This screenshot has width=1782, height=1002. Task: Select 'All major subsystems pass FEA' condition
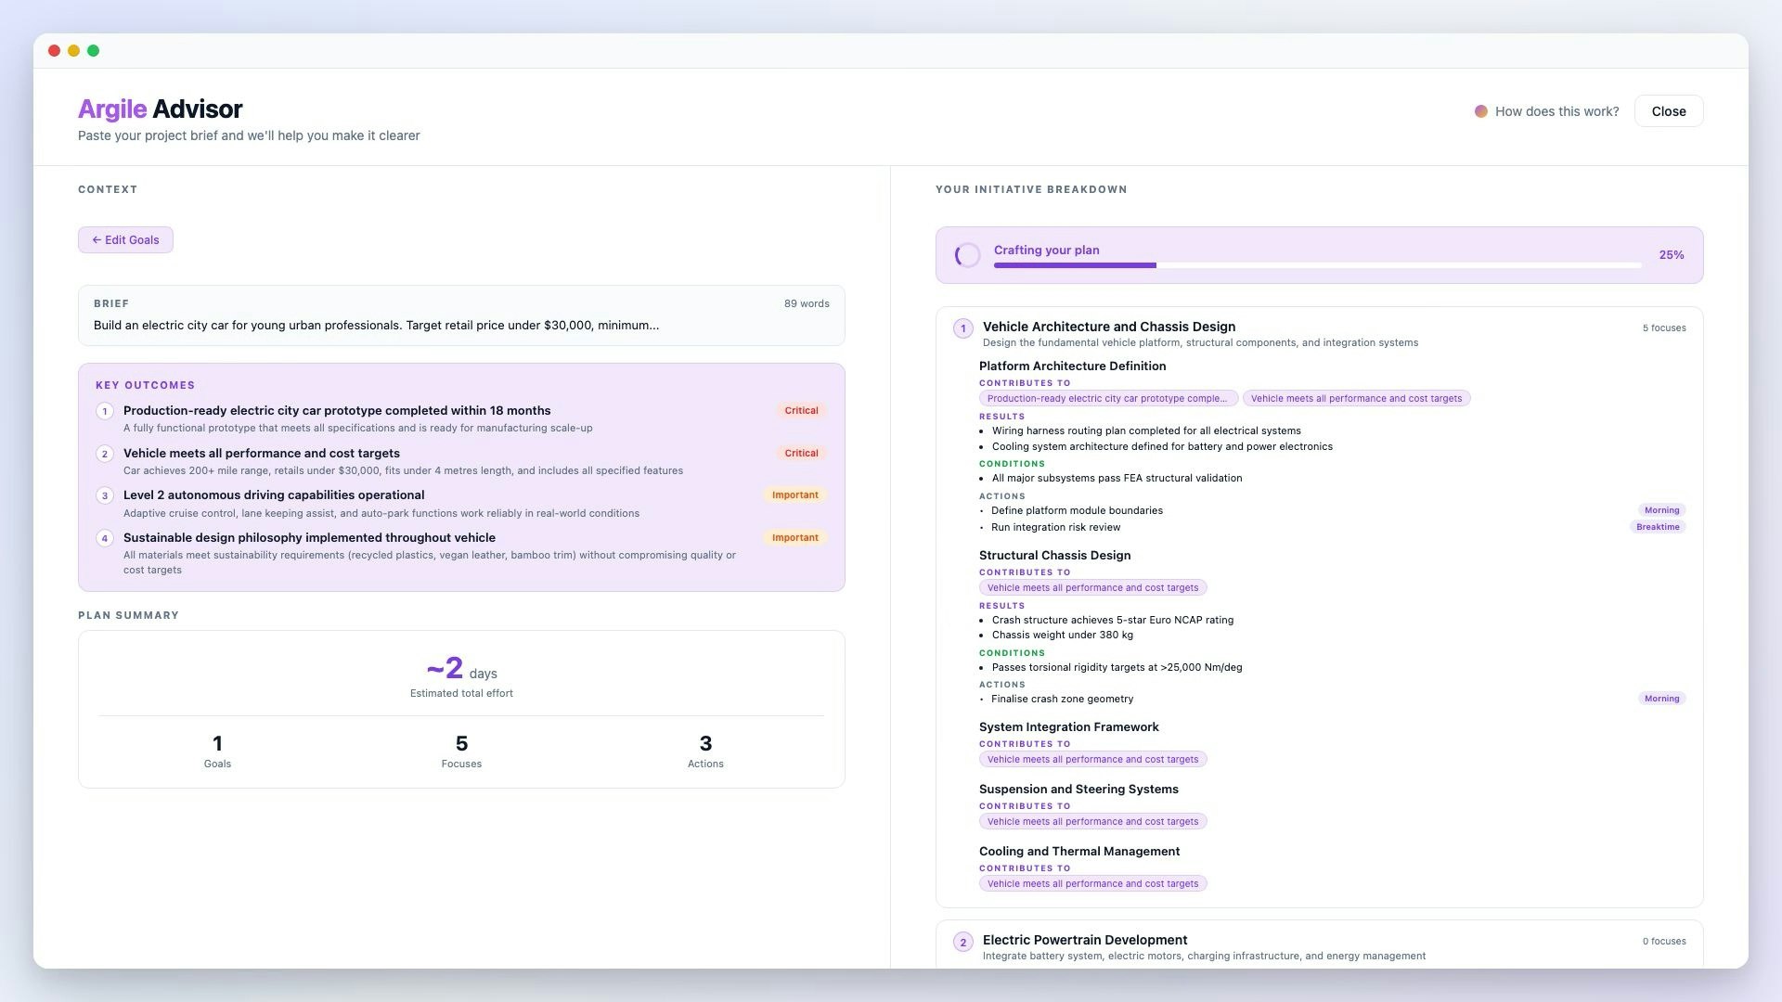coord(1117,478)
